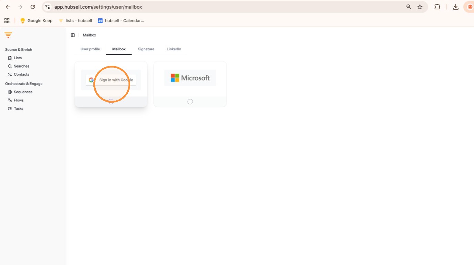Switch to the Signature tab

(x=146, y=49)
